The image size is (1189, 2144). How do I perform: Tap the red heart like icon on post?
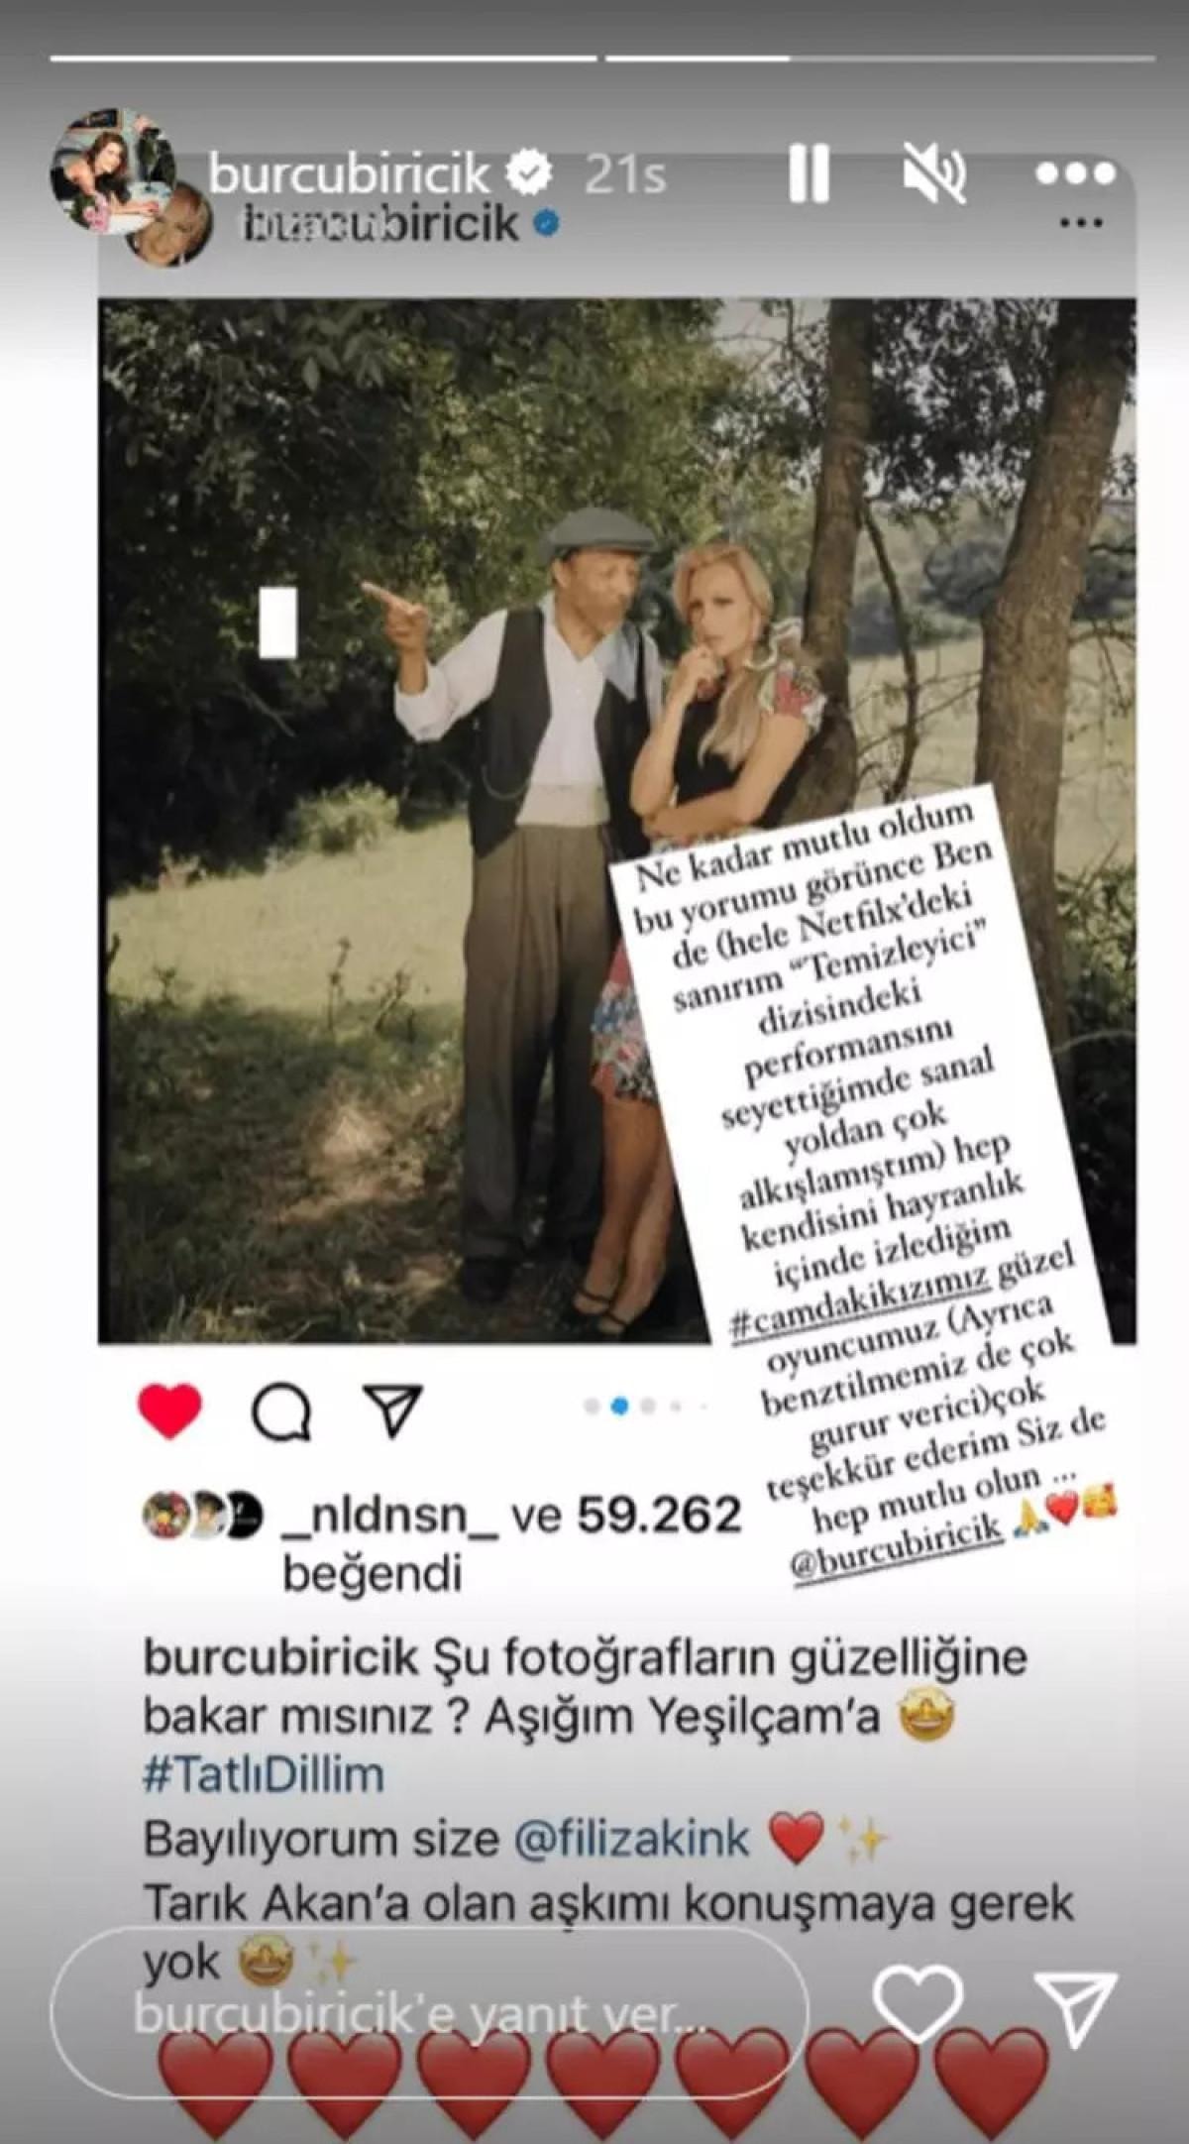click(x=169, y=1411)
